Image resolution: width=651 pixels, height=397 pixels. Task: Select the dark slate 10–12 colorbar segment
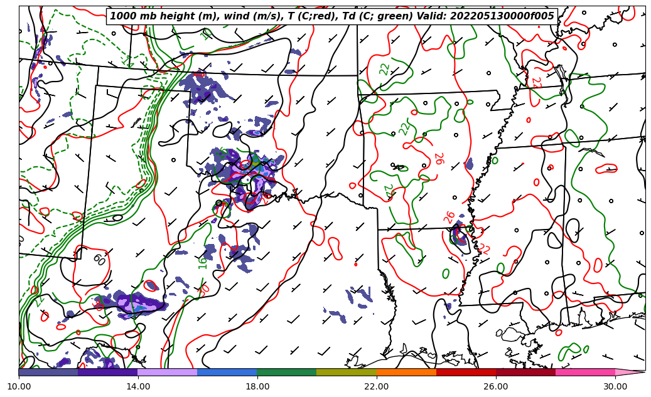click(48, 372)
